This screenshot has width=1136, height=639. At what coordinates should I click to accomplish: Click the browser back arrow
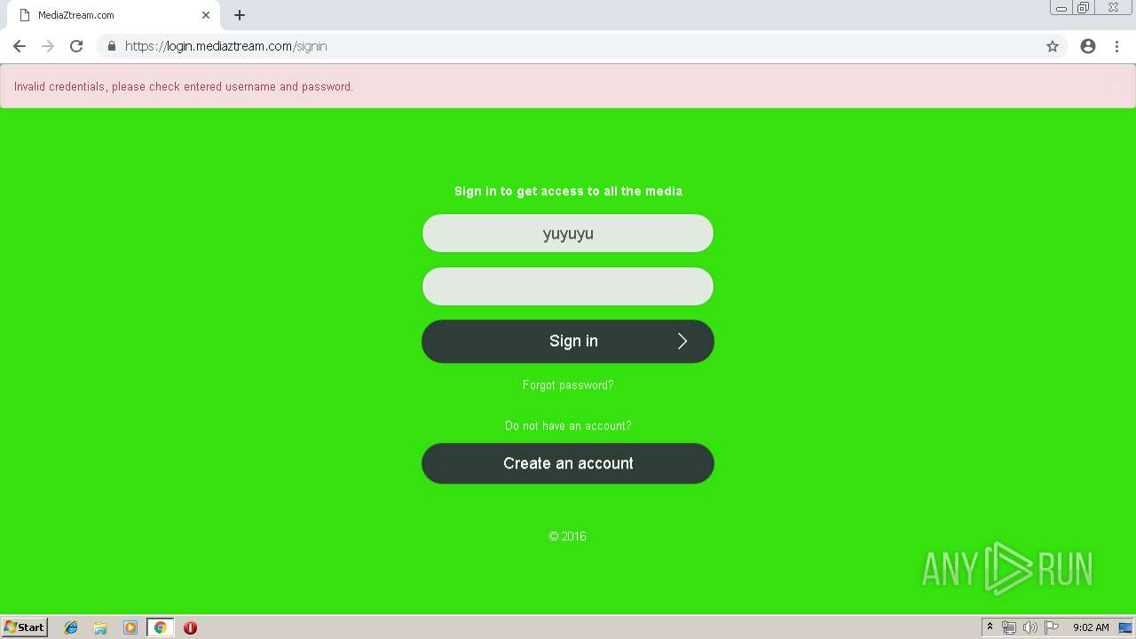(x=20, y=46)
